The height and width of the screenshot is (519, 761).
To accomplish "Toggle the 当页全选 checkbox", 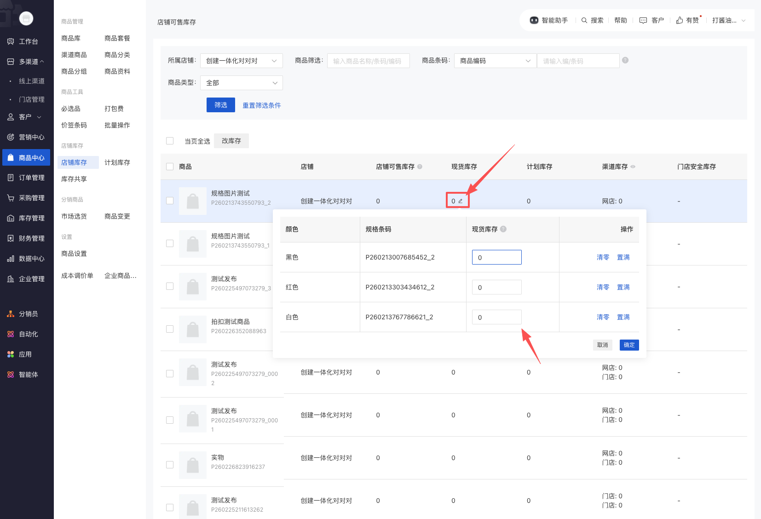I will pos(170,141).
